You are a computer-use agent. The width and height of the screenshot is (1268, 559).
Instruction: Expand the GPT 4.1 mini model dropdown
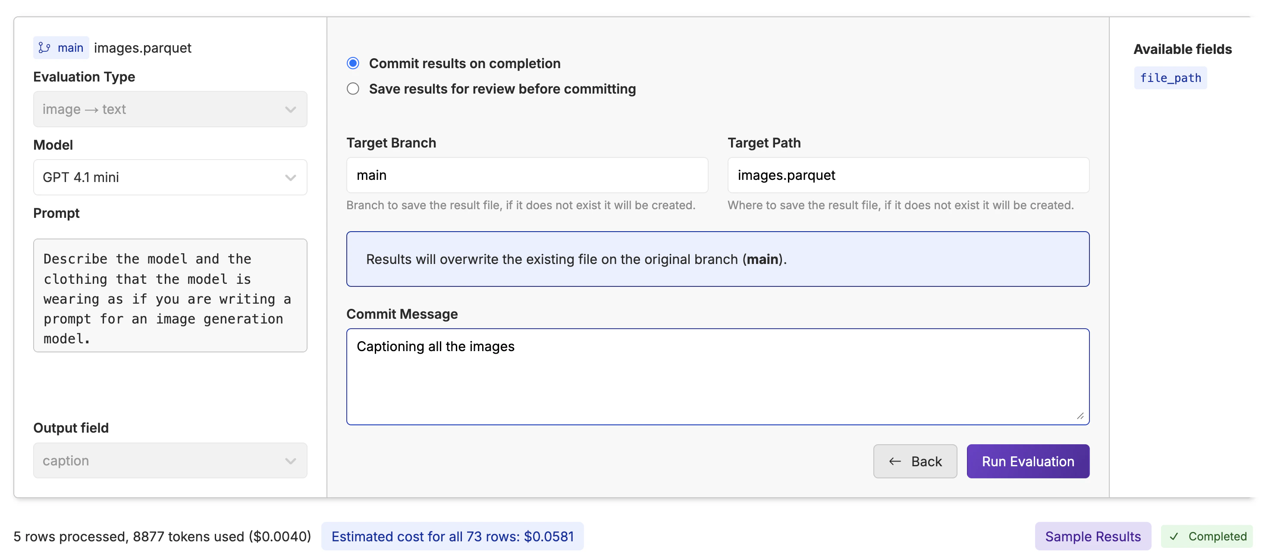point(170,177)
